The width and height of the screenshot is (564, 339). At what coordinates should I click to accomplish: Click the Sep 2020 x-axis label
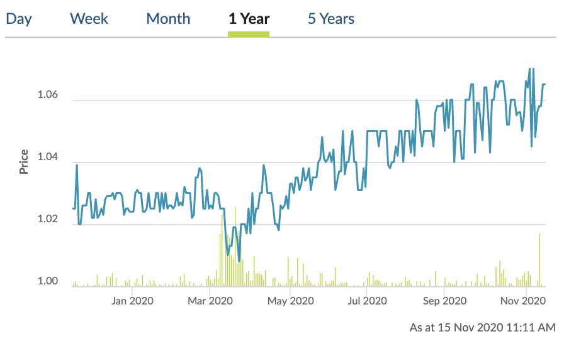pos(445,301)
